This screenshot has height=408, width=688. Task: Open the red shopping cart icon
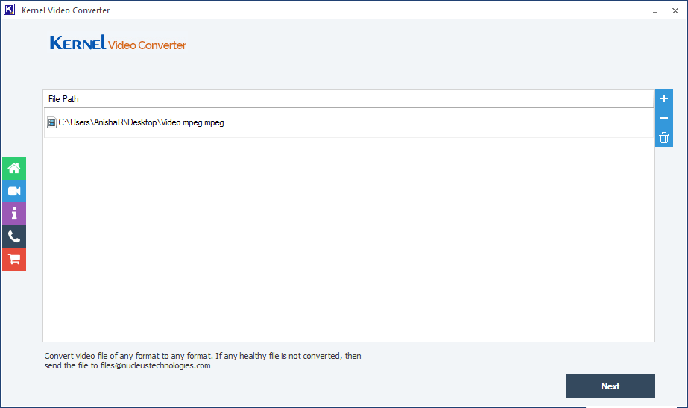pyautogui.click(x=14, y=260)
